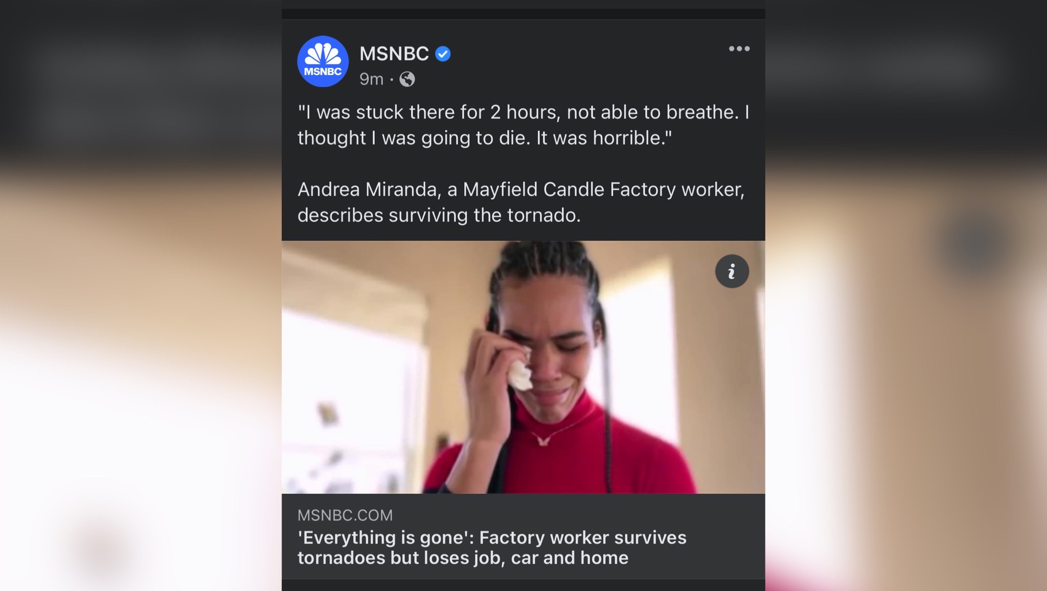Click the 'Everything is gone' article headline
The height and width of the screenshot is (591, 1047).
(492, 548)
